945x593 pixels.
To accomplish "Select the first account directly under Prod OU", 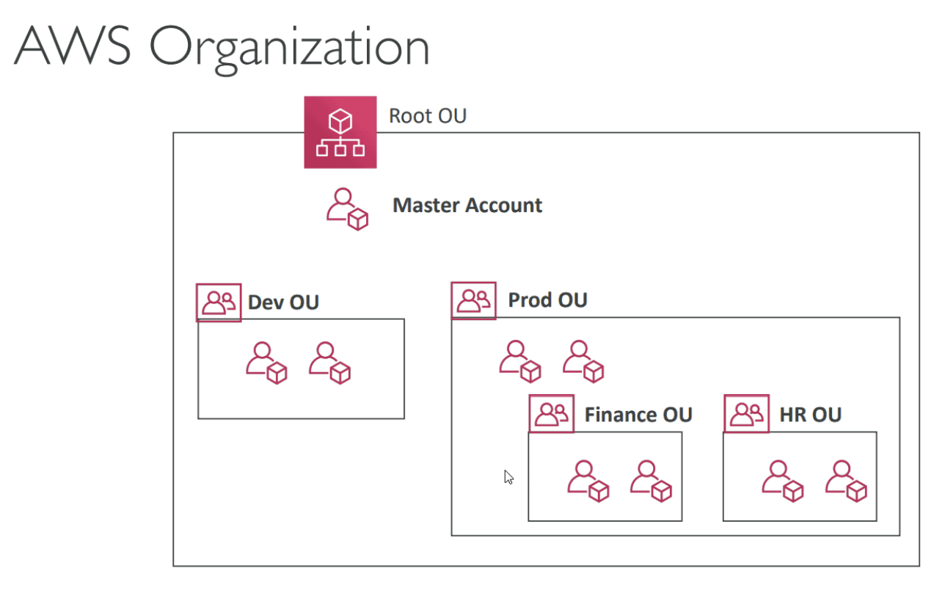I will [x=520, y=361].
